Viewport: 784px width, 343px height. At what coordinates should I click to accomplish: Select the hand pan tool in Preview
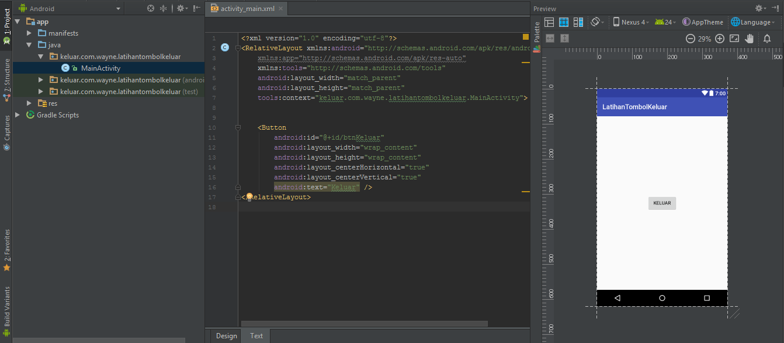[749, 39]
